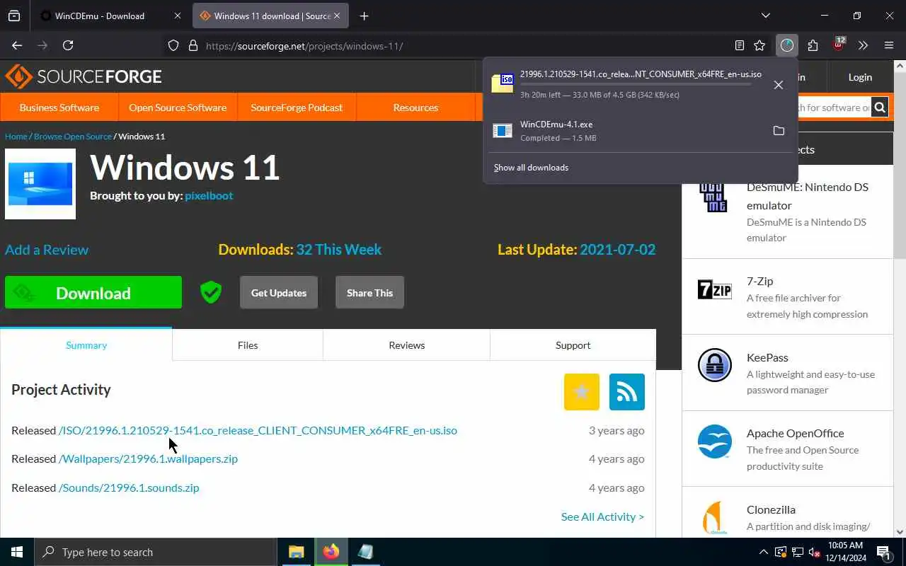Click the blue RSS feed icon
This screenshot has height=566, width=906.
coord(627,392)
